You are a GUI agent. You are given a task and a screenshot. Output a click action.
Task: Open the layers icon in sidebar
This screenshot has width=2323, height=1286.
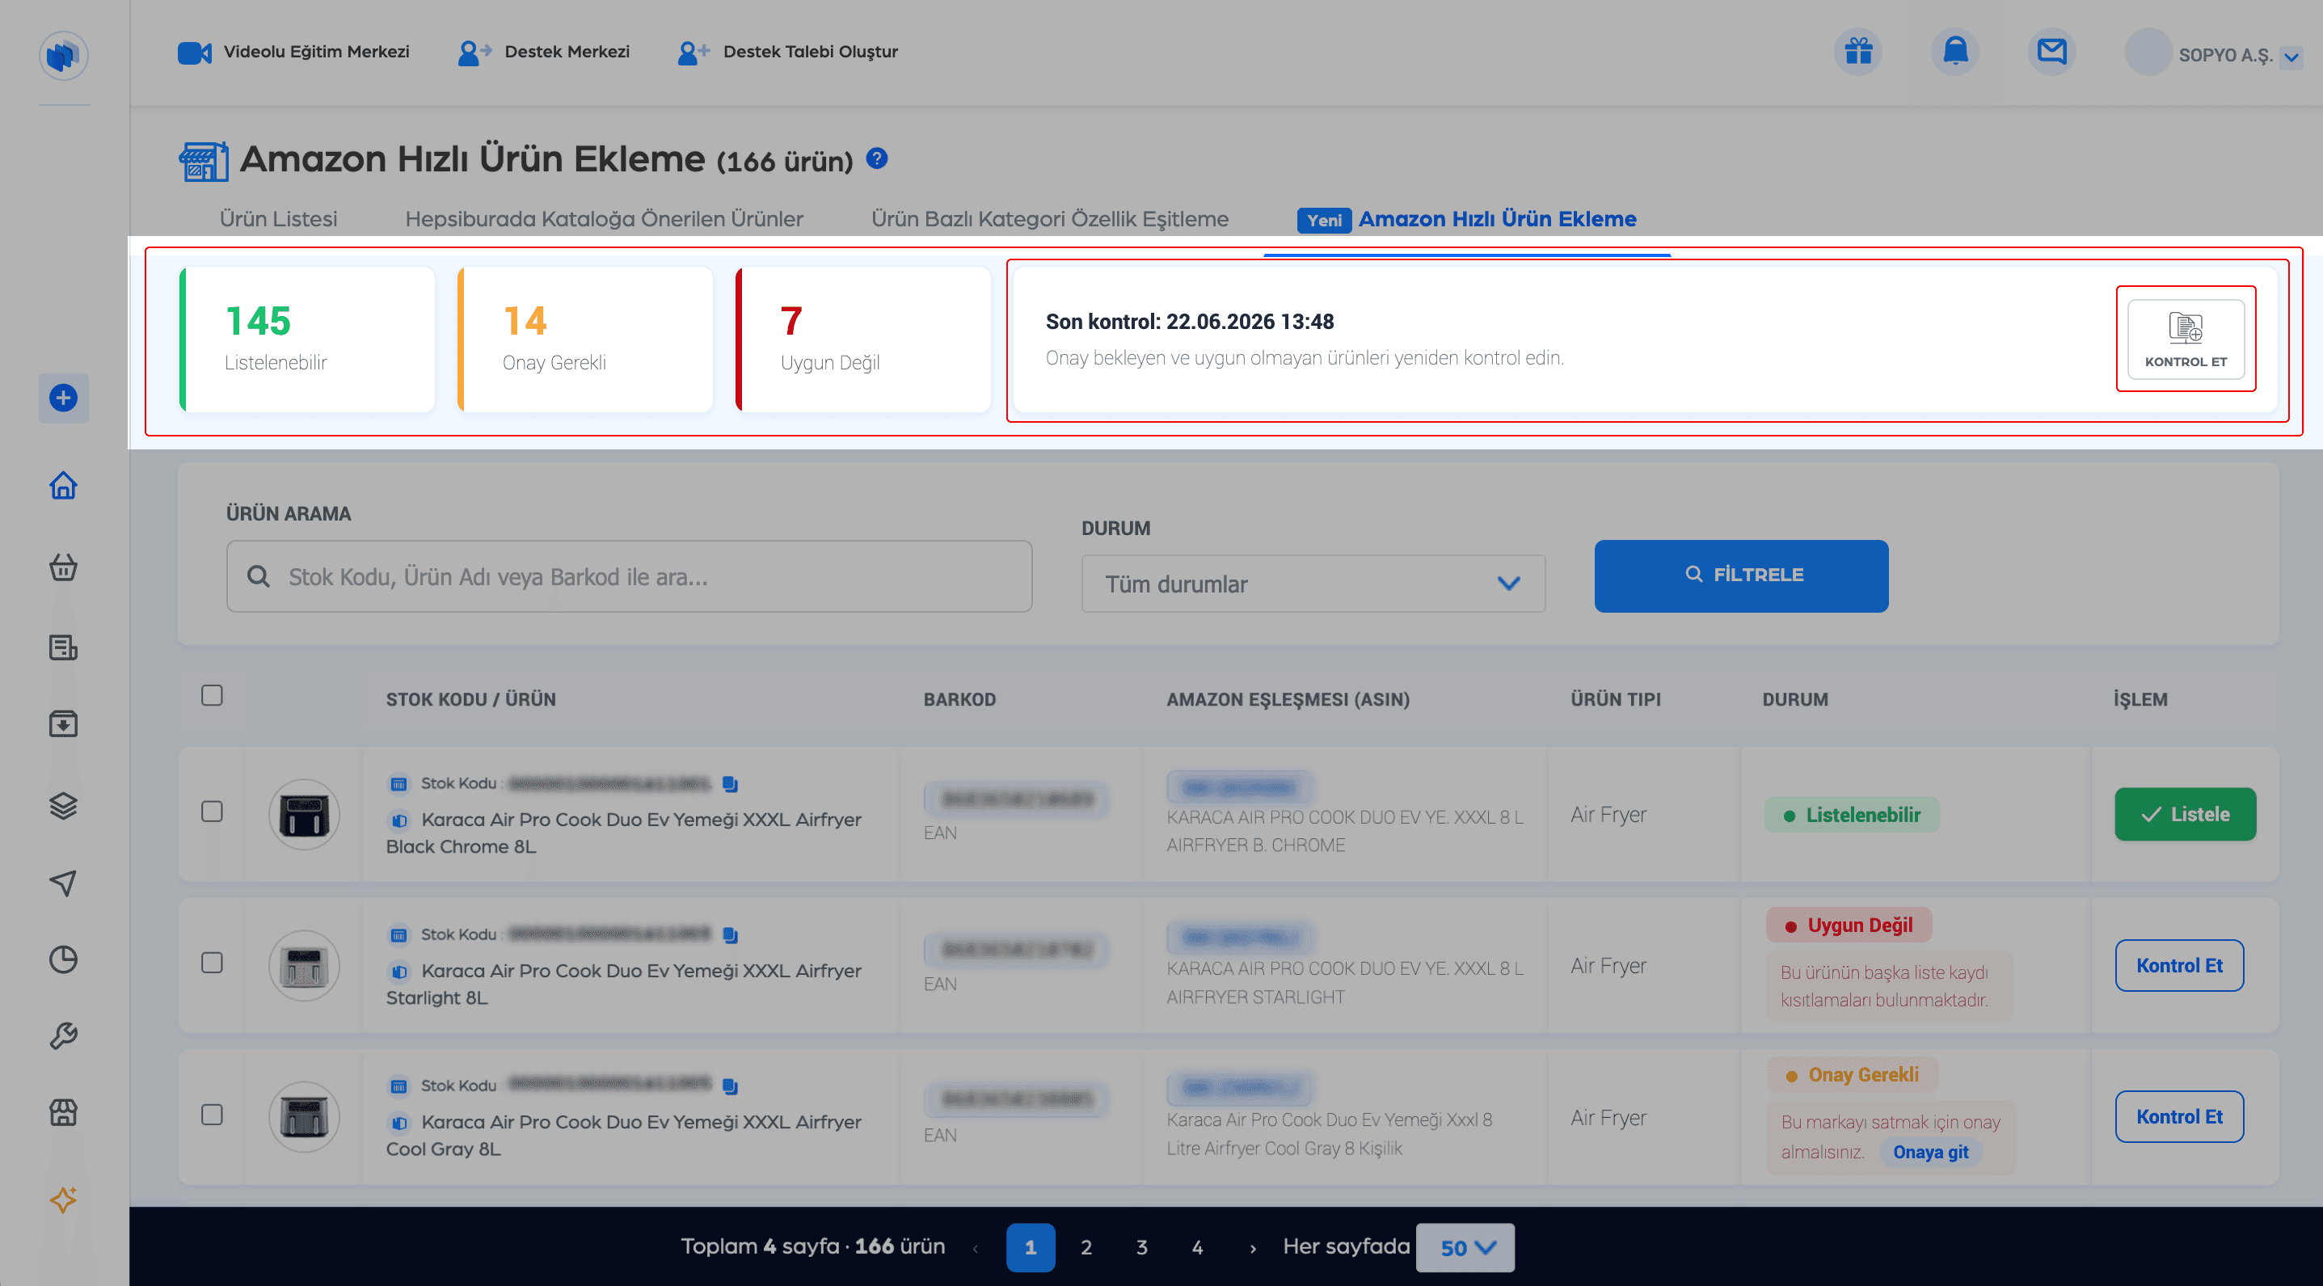point(63,805)
